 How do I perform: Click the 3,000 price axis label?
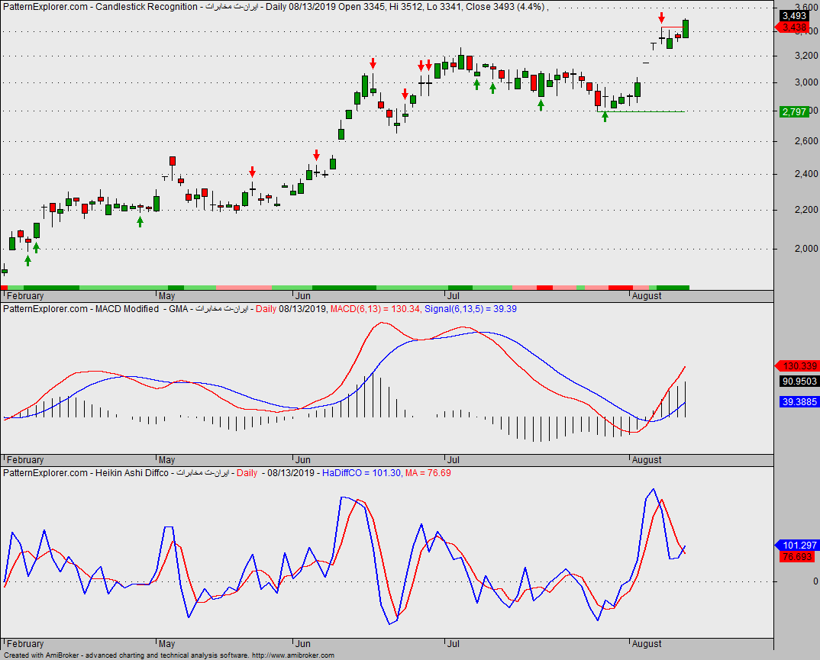coord(806,82)
